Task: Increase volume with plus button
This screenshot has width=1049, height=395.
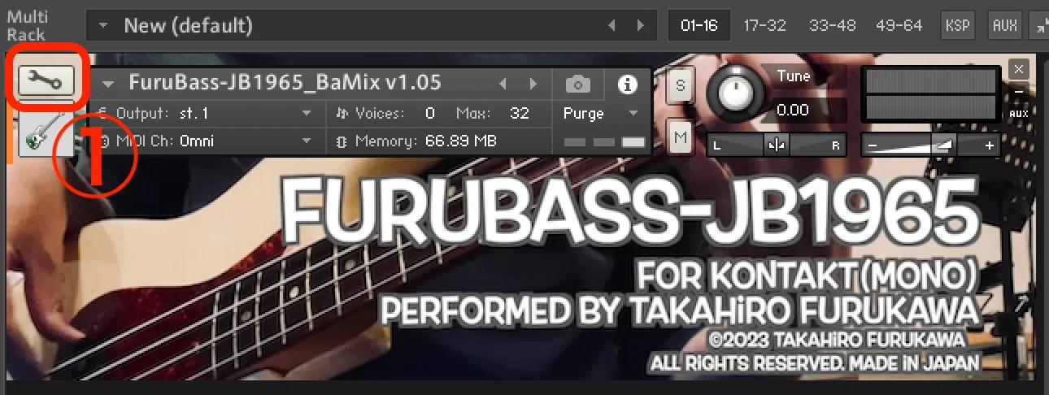Action: [x=989, y=145]
